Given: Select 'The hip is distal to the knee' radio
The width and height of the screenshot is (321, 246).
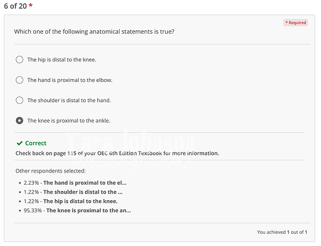Looking at the screenshot, I should (x=19, y=60).
